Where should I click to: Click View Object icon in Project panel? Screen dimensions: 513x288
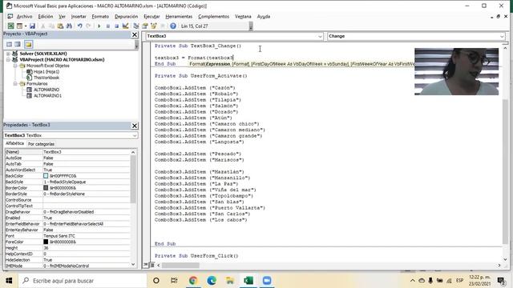(18, 44)
